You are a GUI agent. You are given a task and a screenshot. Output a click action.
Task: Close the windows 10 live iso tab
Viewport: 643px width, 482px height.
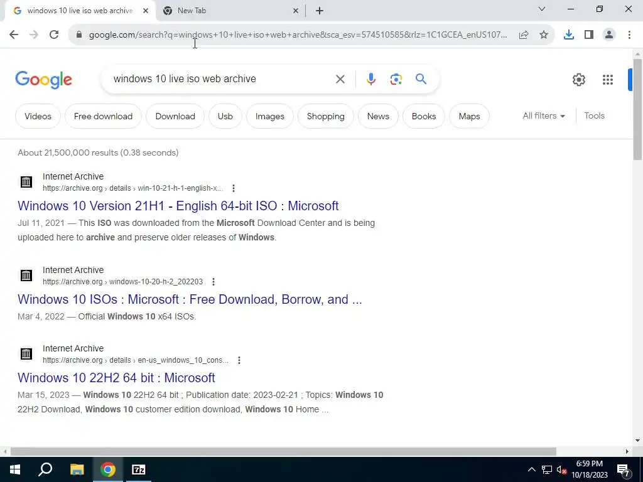tap(146, 11)
